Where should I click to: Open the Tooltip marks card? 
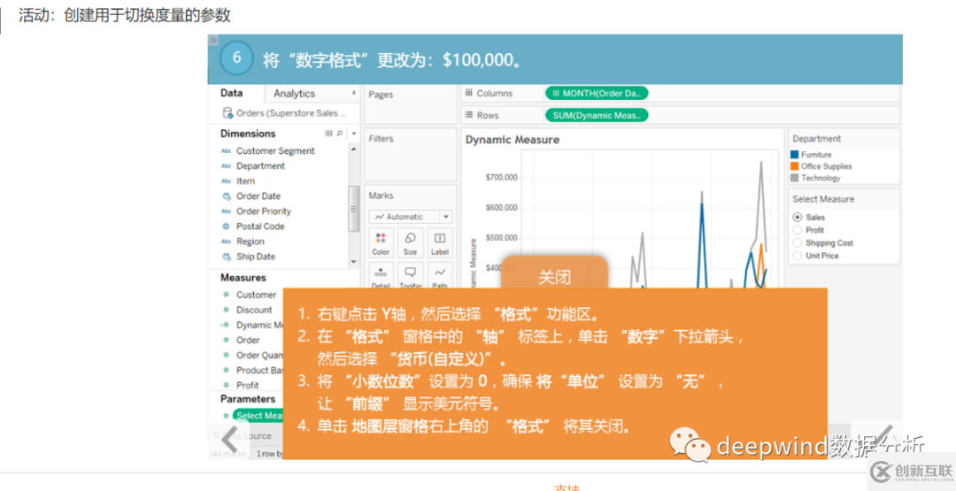click(411, 276)
